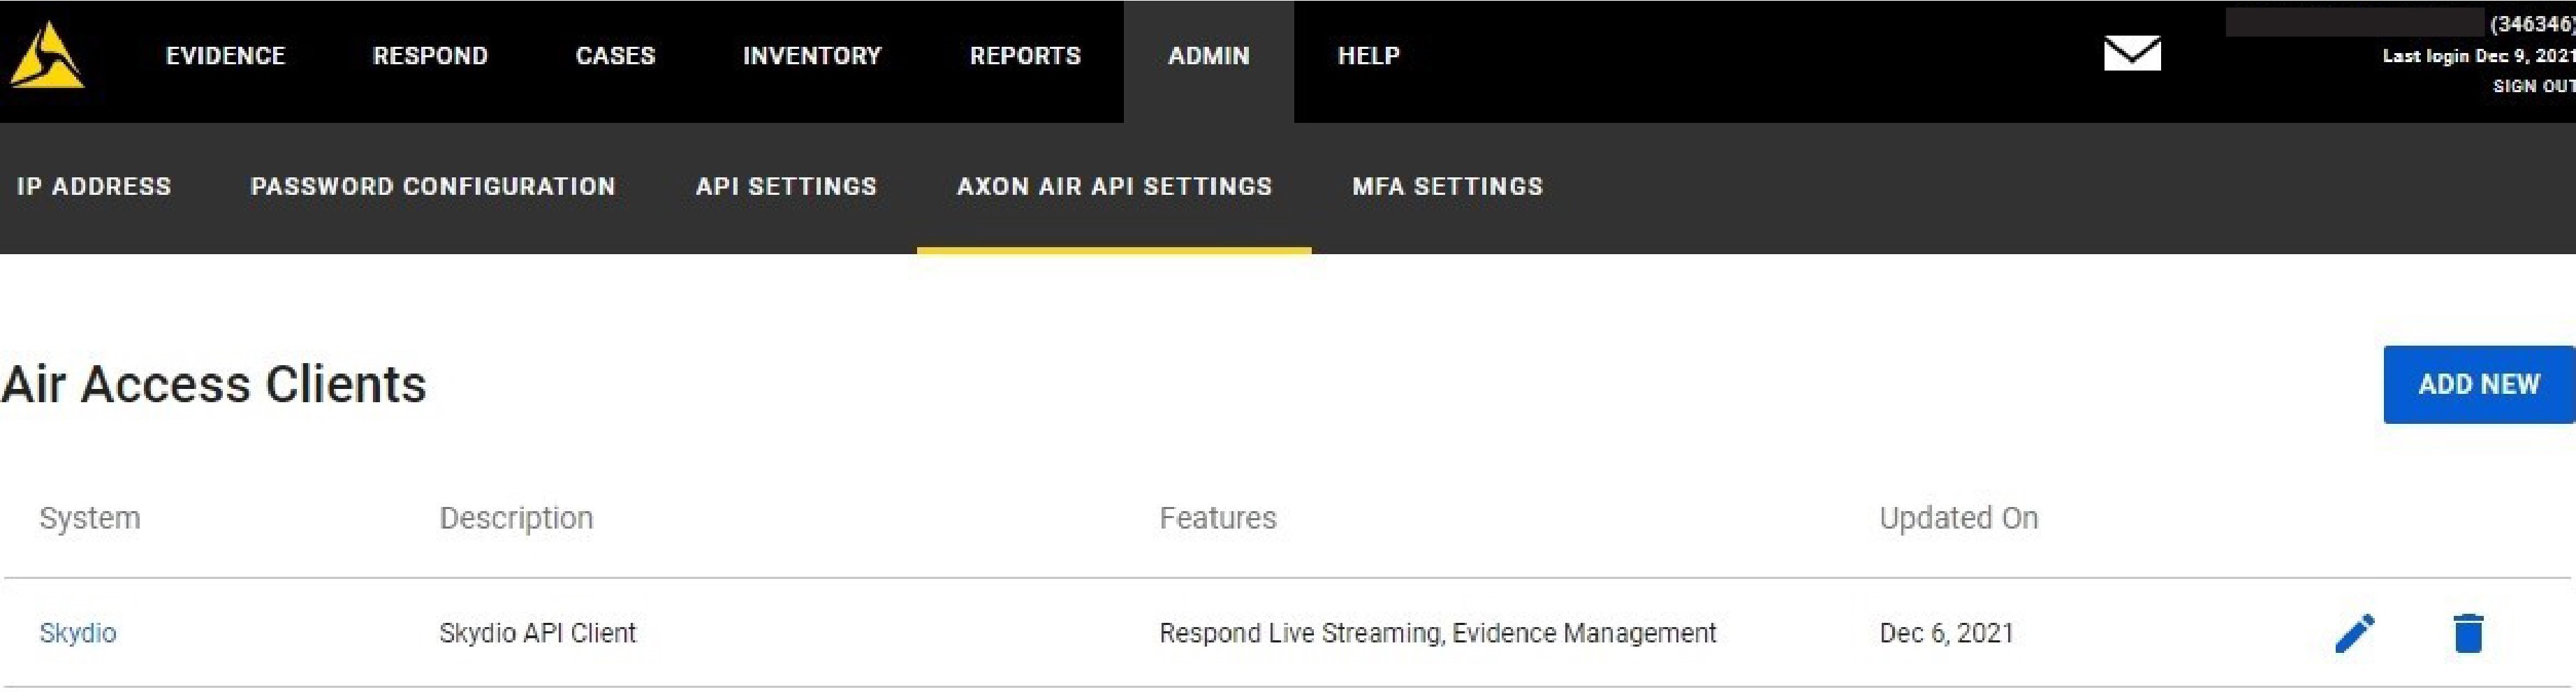Open the mail envelope messages icon
Screen dimensions: 2576x692
point(2131,54)
